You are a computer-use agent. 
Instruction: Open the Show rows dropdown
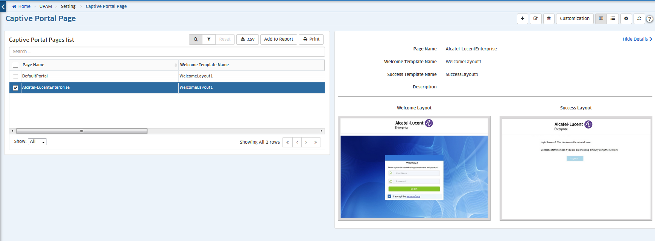pyautogui.click(x=37, y=142)
